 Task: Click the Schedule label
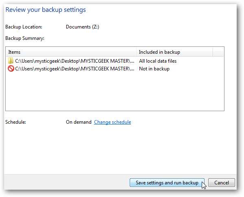pyautogui.click(x=16, y=122)
